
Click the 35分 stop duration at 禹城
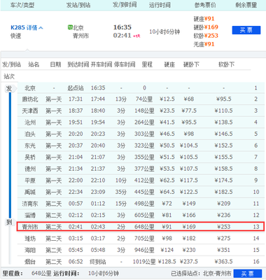point(121,192)
